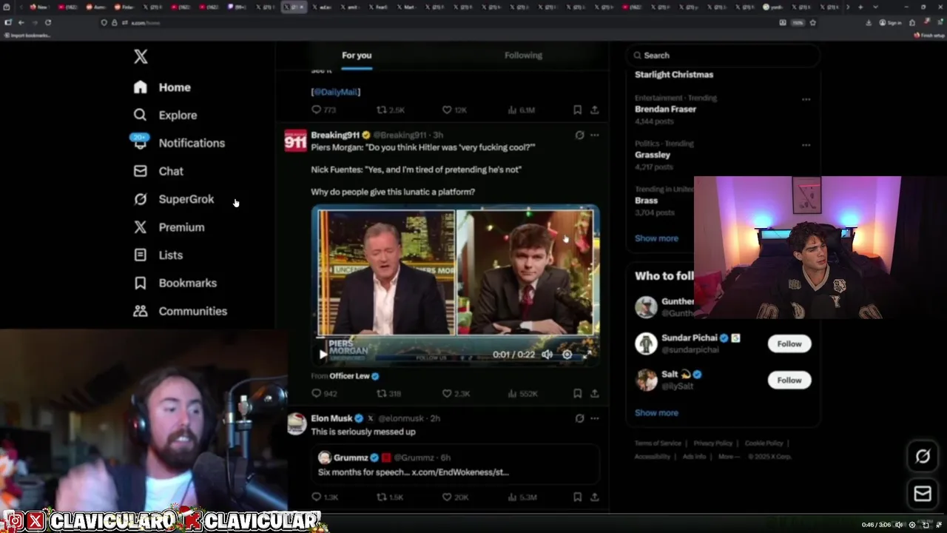
Task: Open embedded video settings gear
Action: pos(567,355)
